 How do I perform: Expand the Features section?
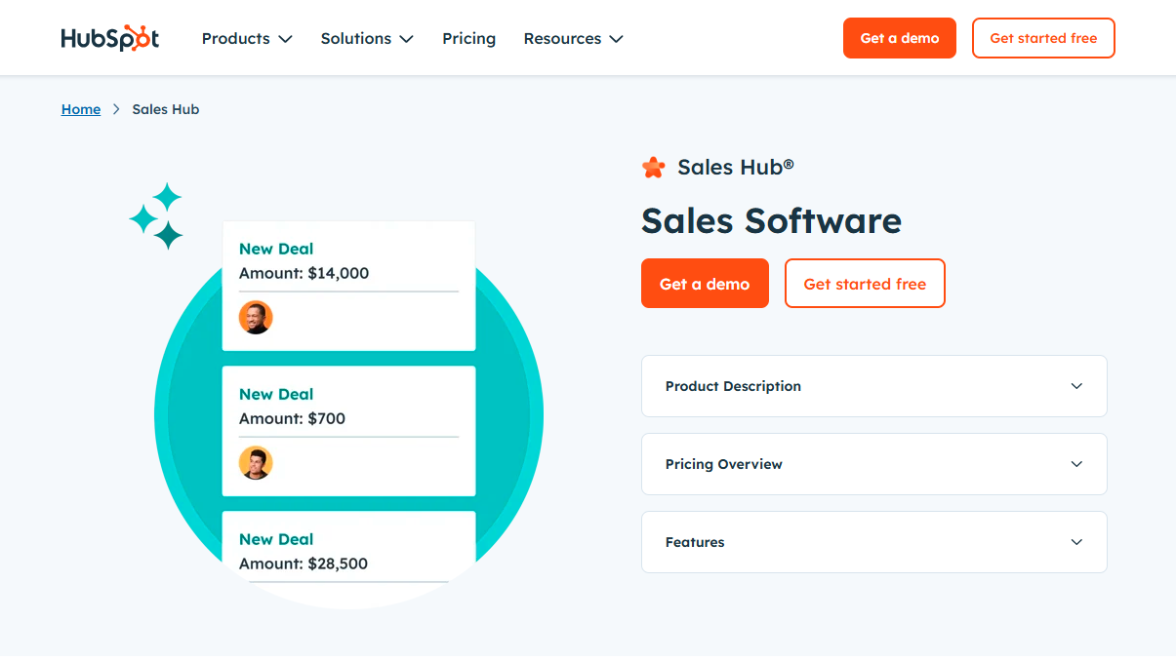pos(873,542)
